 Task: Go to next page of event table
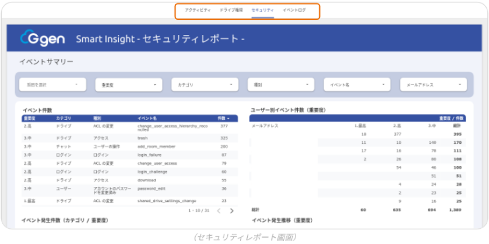[x=232, y=211]
